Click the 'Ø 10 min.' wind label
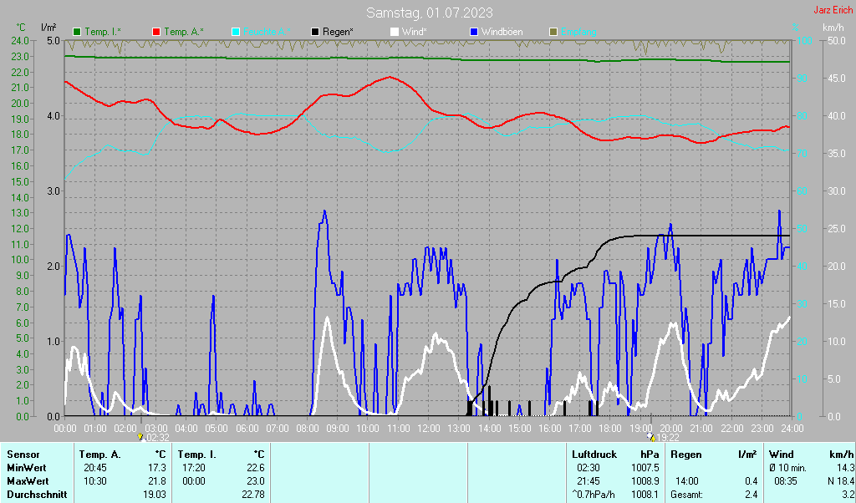The image size is (856, 503). (x=787, y=468)
